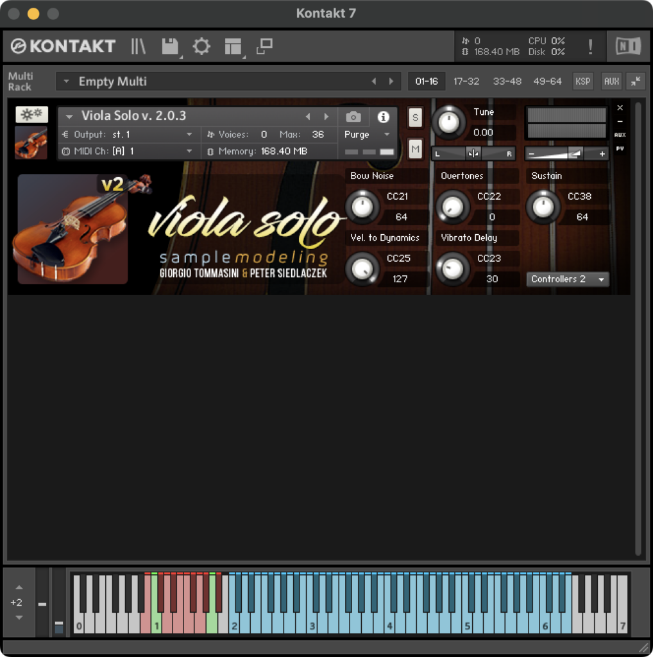This screenshot has width=653, height=657.
Task: Click the save floppy disk icon
Action: click(x=170, y=46)
